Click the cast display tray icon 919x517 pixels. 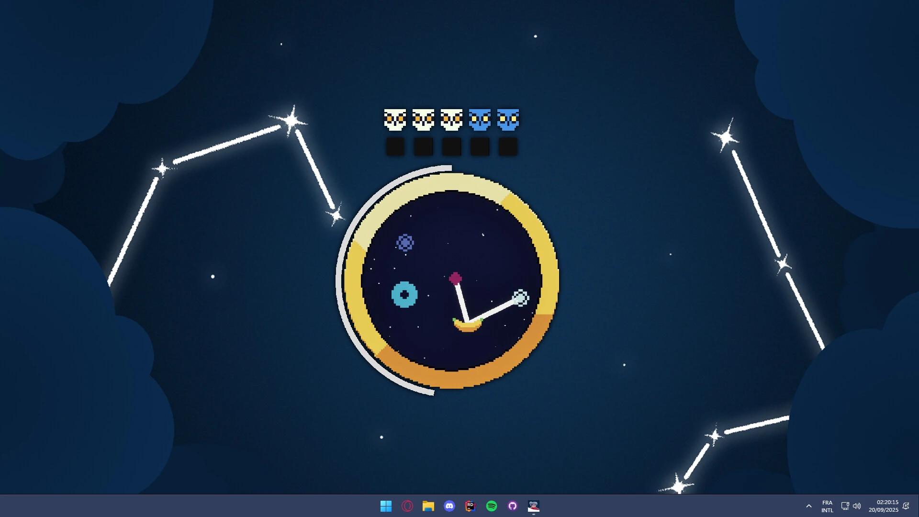(844, 506)
